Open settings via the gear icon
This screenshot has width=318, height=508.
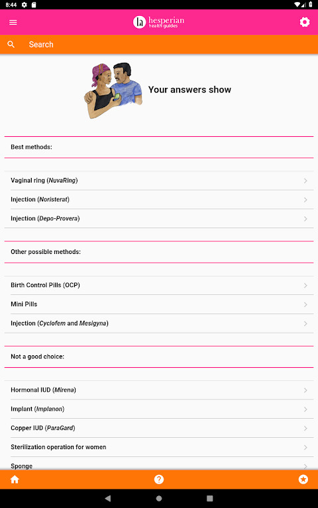[304, 22]
